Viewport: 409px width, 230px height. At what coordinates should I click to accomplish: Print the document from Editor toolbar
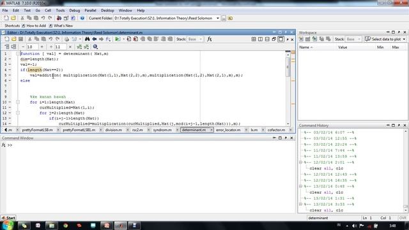[66, 39]
